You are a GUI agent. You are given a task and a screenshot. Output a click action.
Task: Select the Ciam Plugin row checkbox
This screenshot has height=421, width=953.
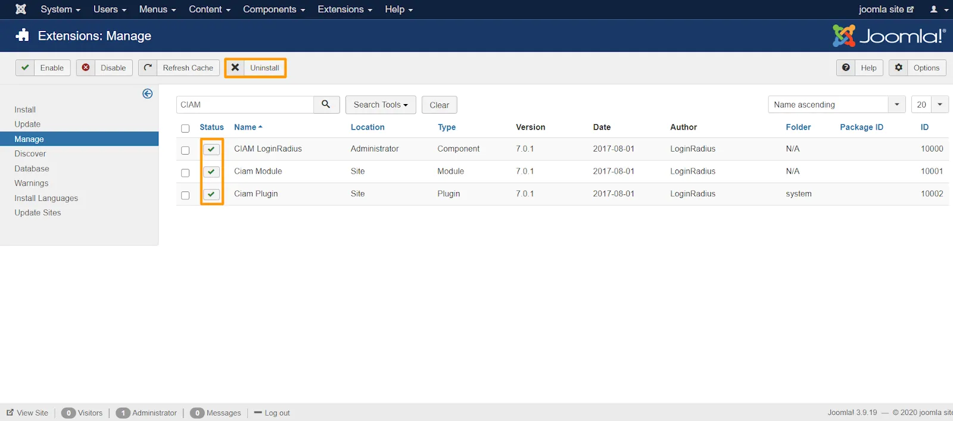185,196
